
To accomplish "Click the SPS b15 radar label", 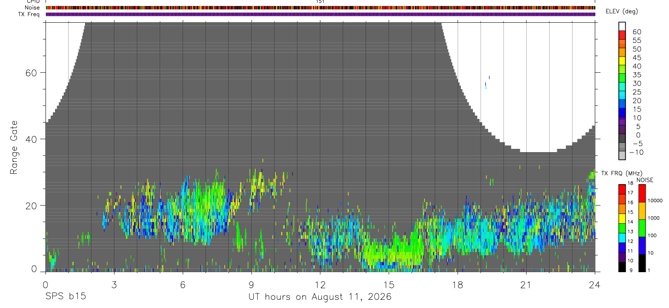I will 65,297.
